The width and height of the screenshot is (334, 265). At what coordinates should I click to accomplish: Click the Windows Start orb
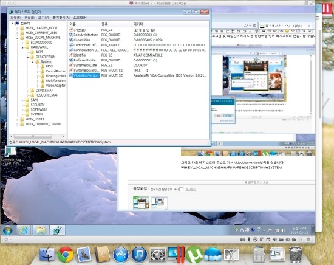click(8, 230)
